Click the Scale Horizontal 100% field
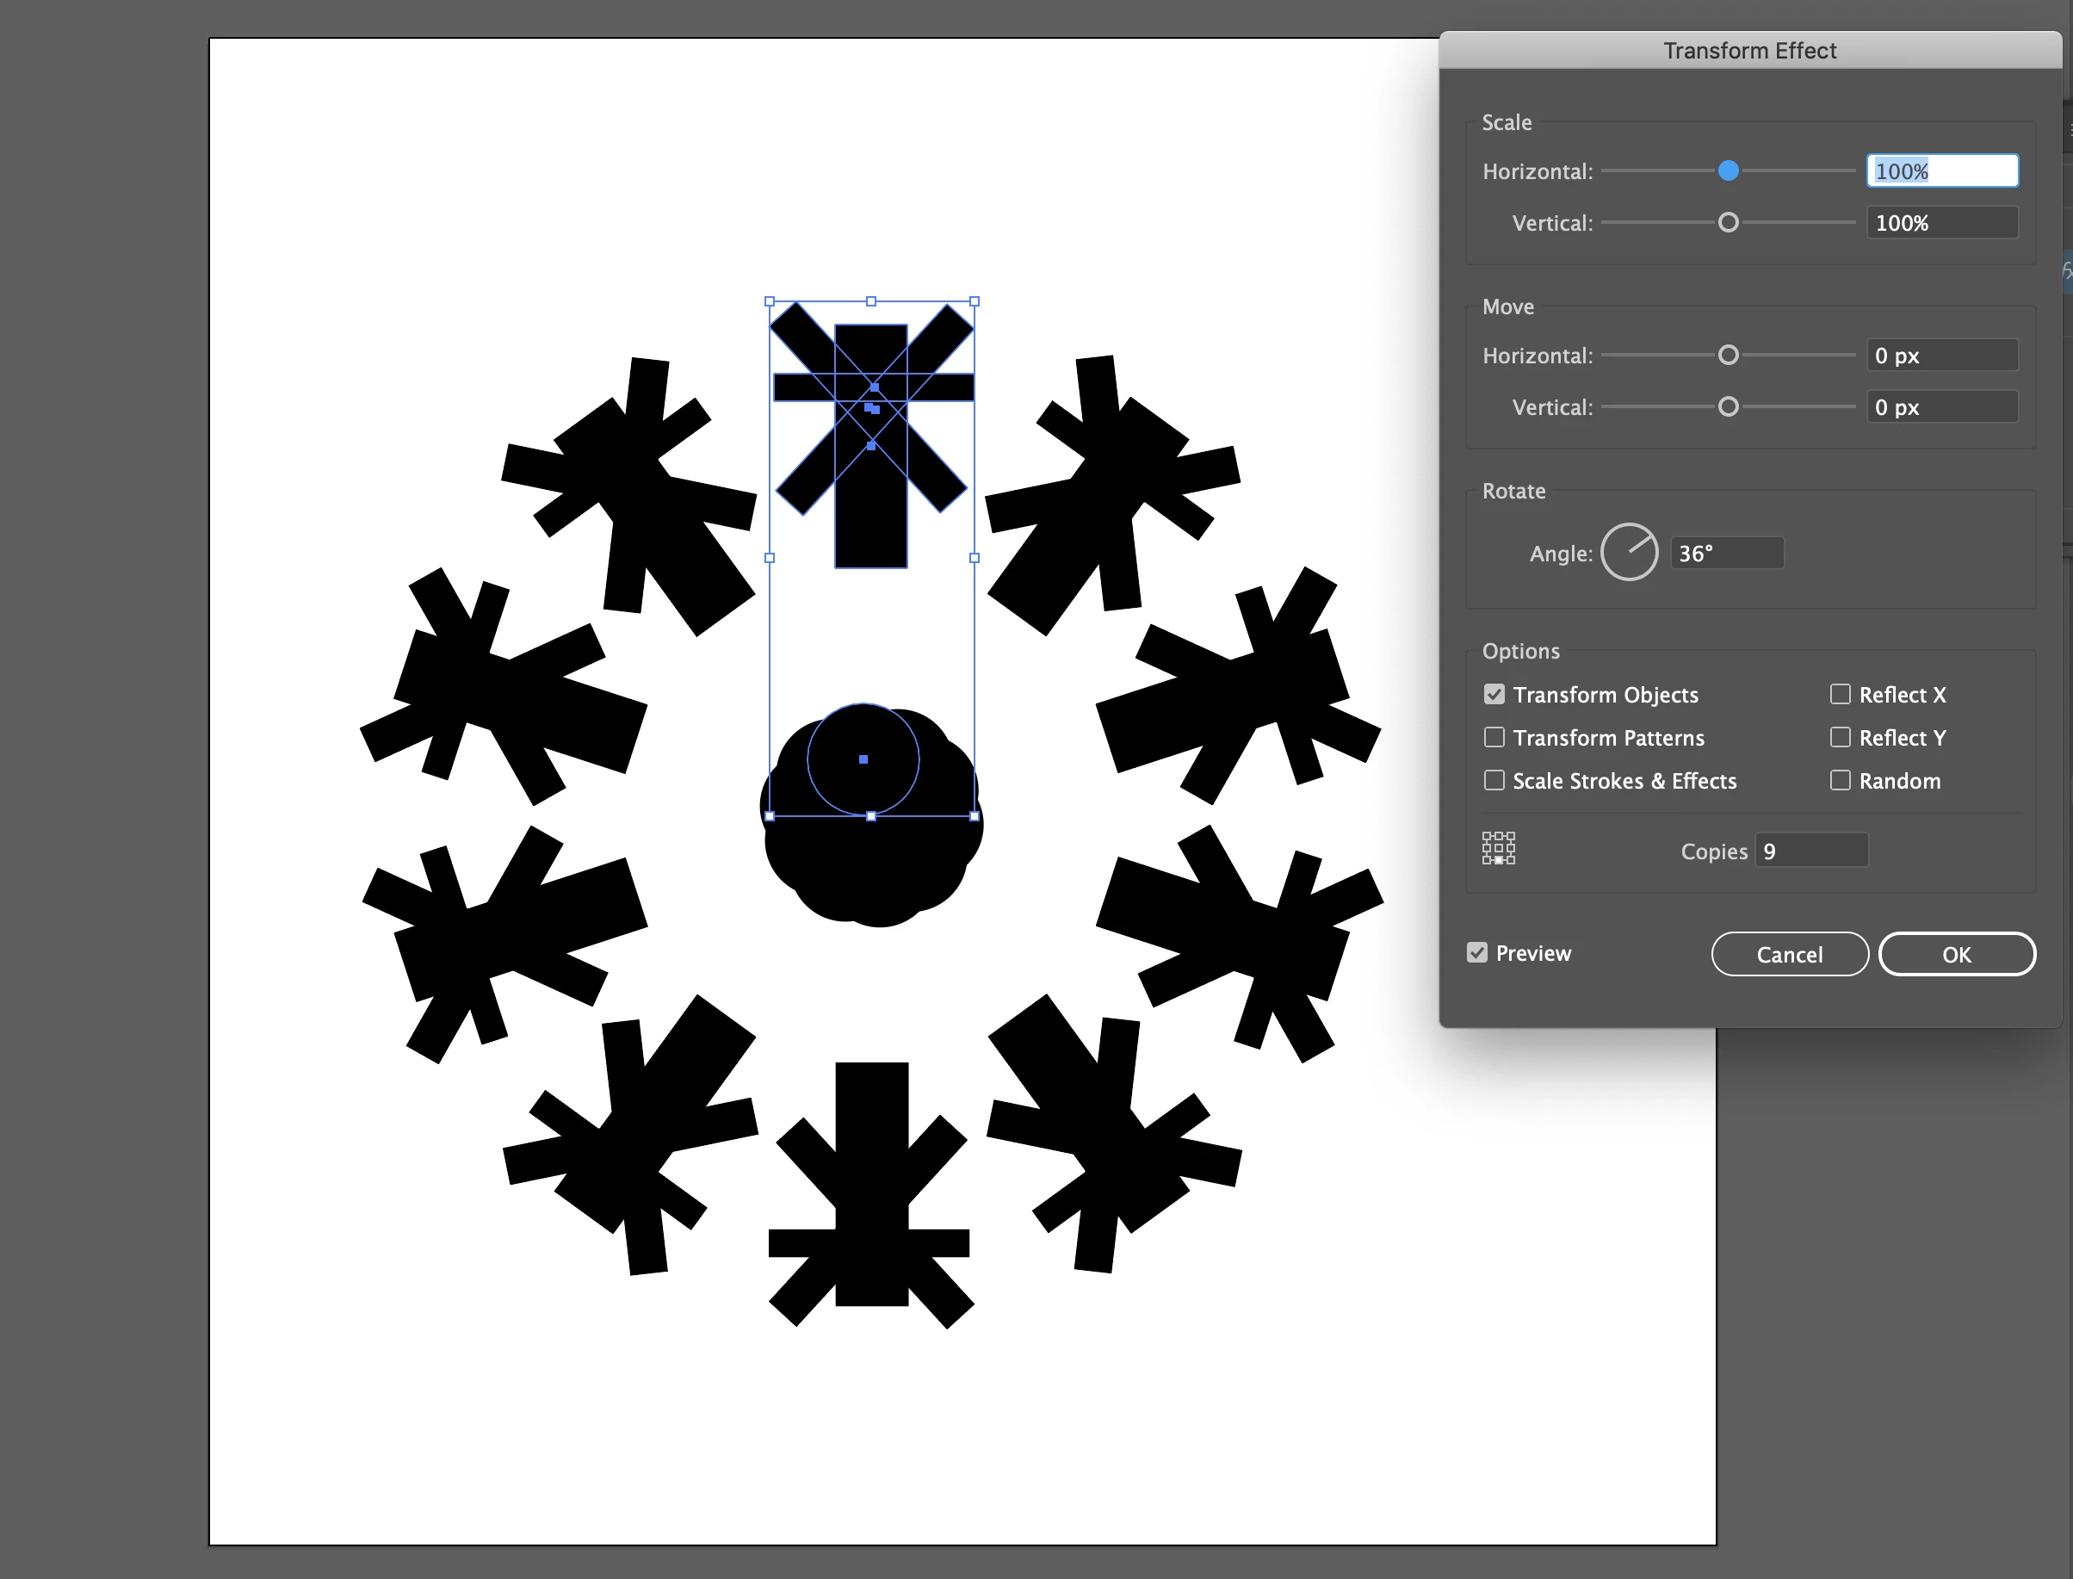Screen dimensions: 2073x1579 coord(1941,171)
